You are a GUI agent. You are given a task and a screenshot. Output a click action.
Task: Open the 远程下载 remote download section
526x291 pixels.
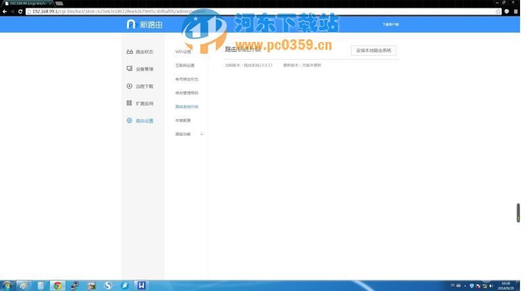(140, 87)
